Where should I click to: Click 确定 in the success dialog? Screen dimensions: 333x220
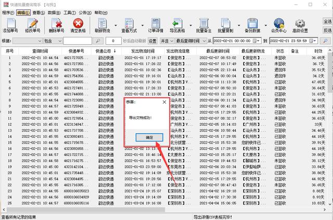pos(149,137)
